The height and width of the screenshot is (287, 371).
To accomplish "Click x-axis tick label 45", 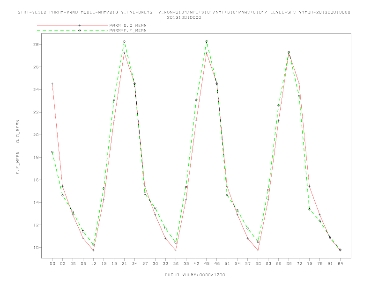I will pyautogui.click(x=207, y=264).
